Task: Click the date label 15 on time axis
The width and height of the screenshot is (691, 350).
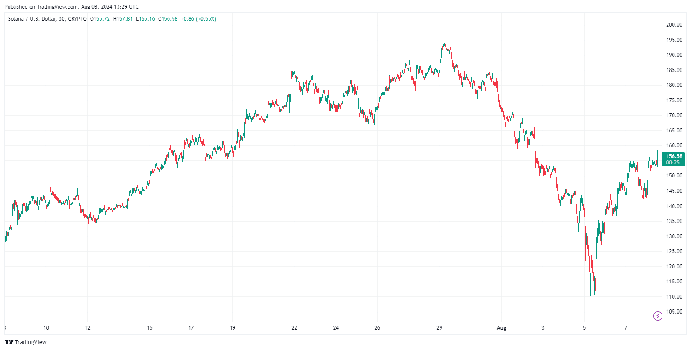Action: [x=150, y=328]
